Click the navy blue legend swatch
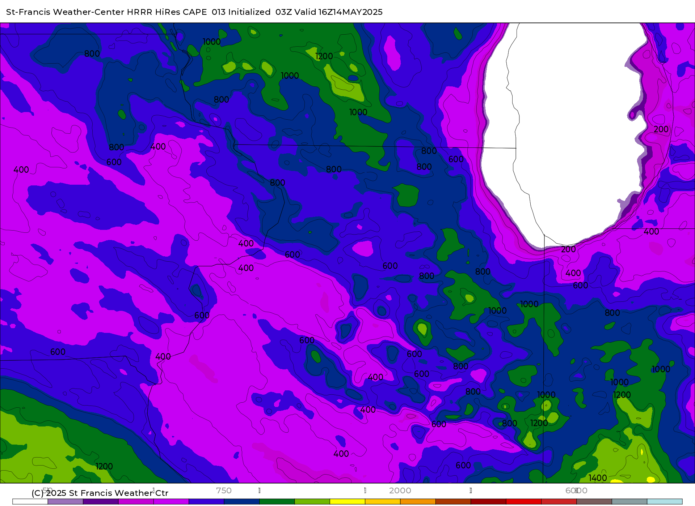The image size is (695, 506). coord(242,502)
